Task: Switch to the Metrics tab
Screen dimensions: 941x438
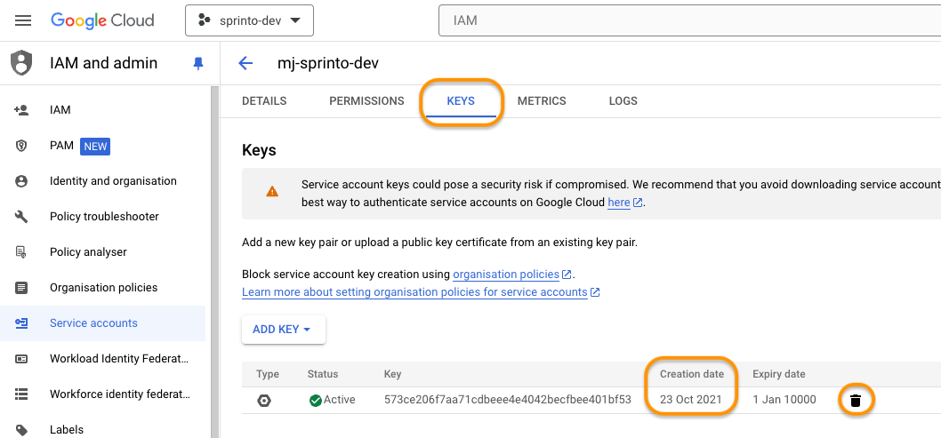Action: click(x=542, y=101)
